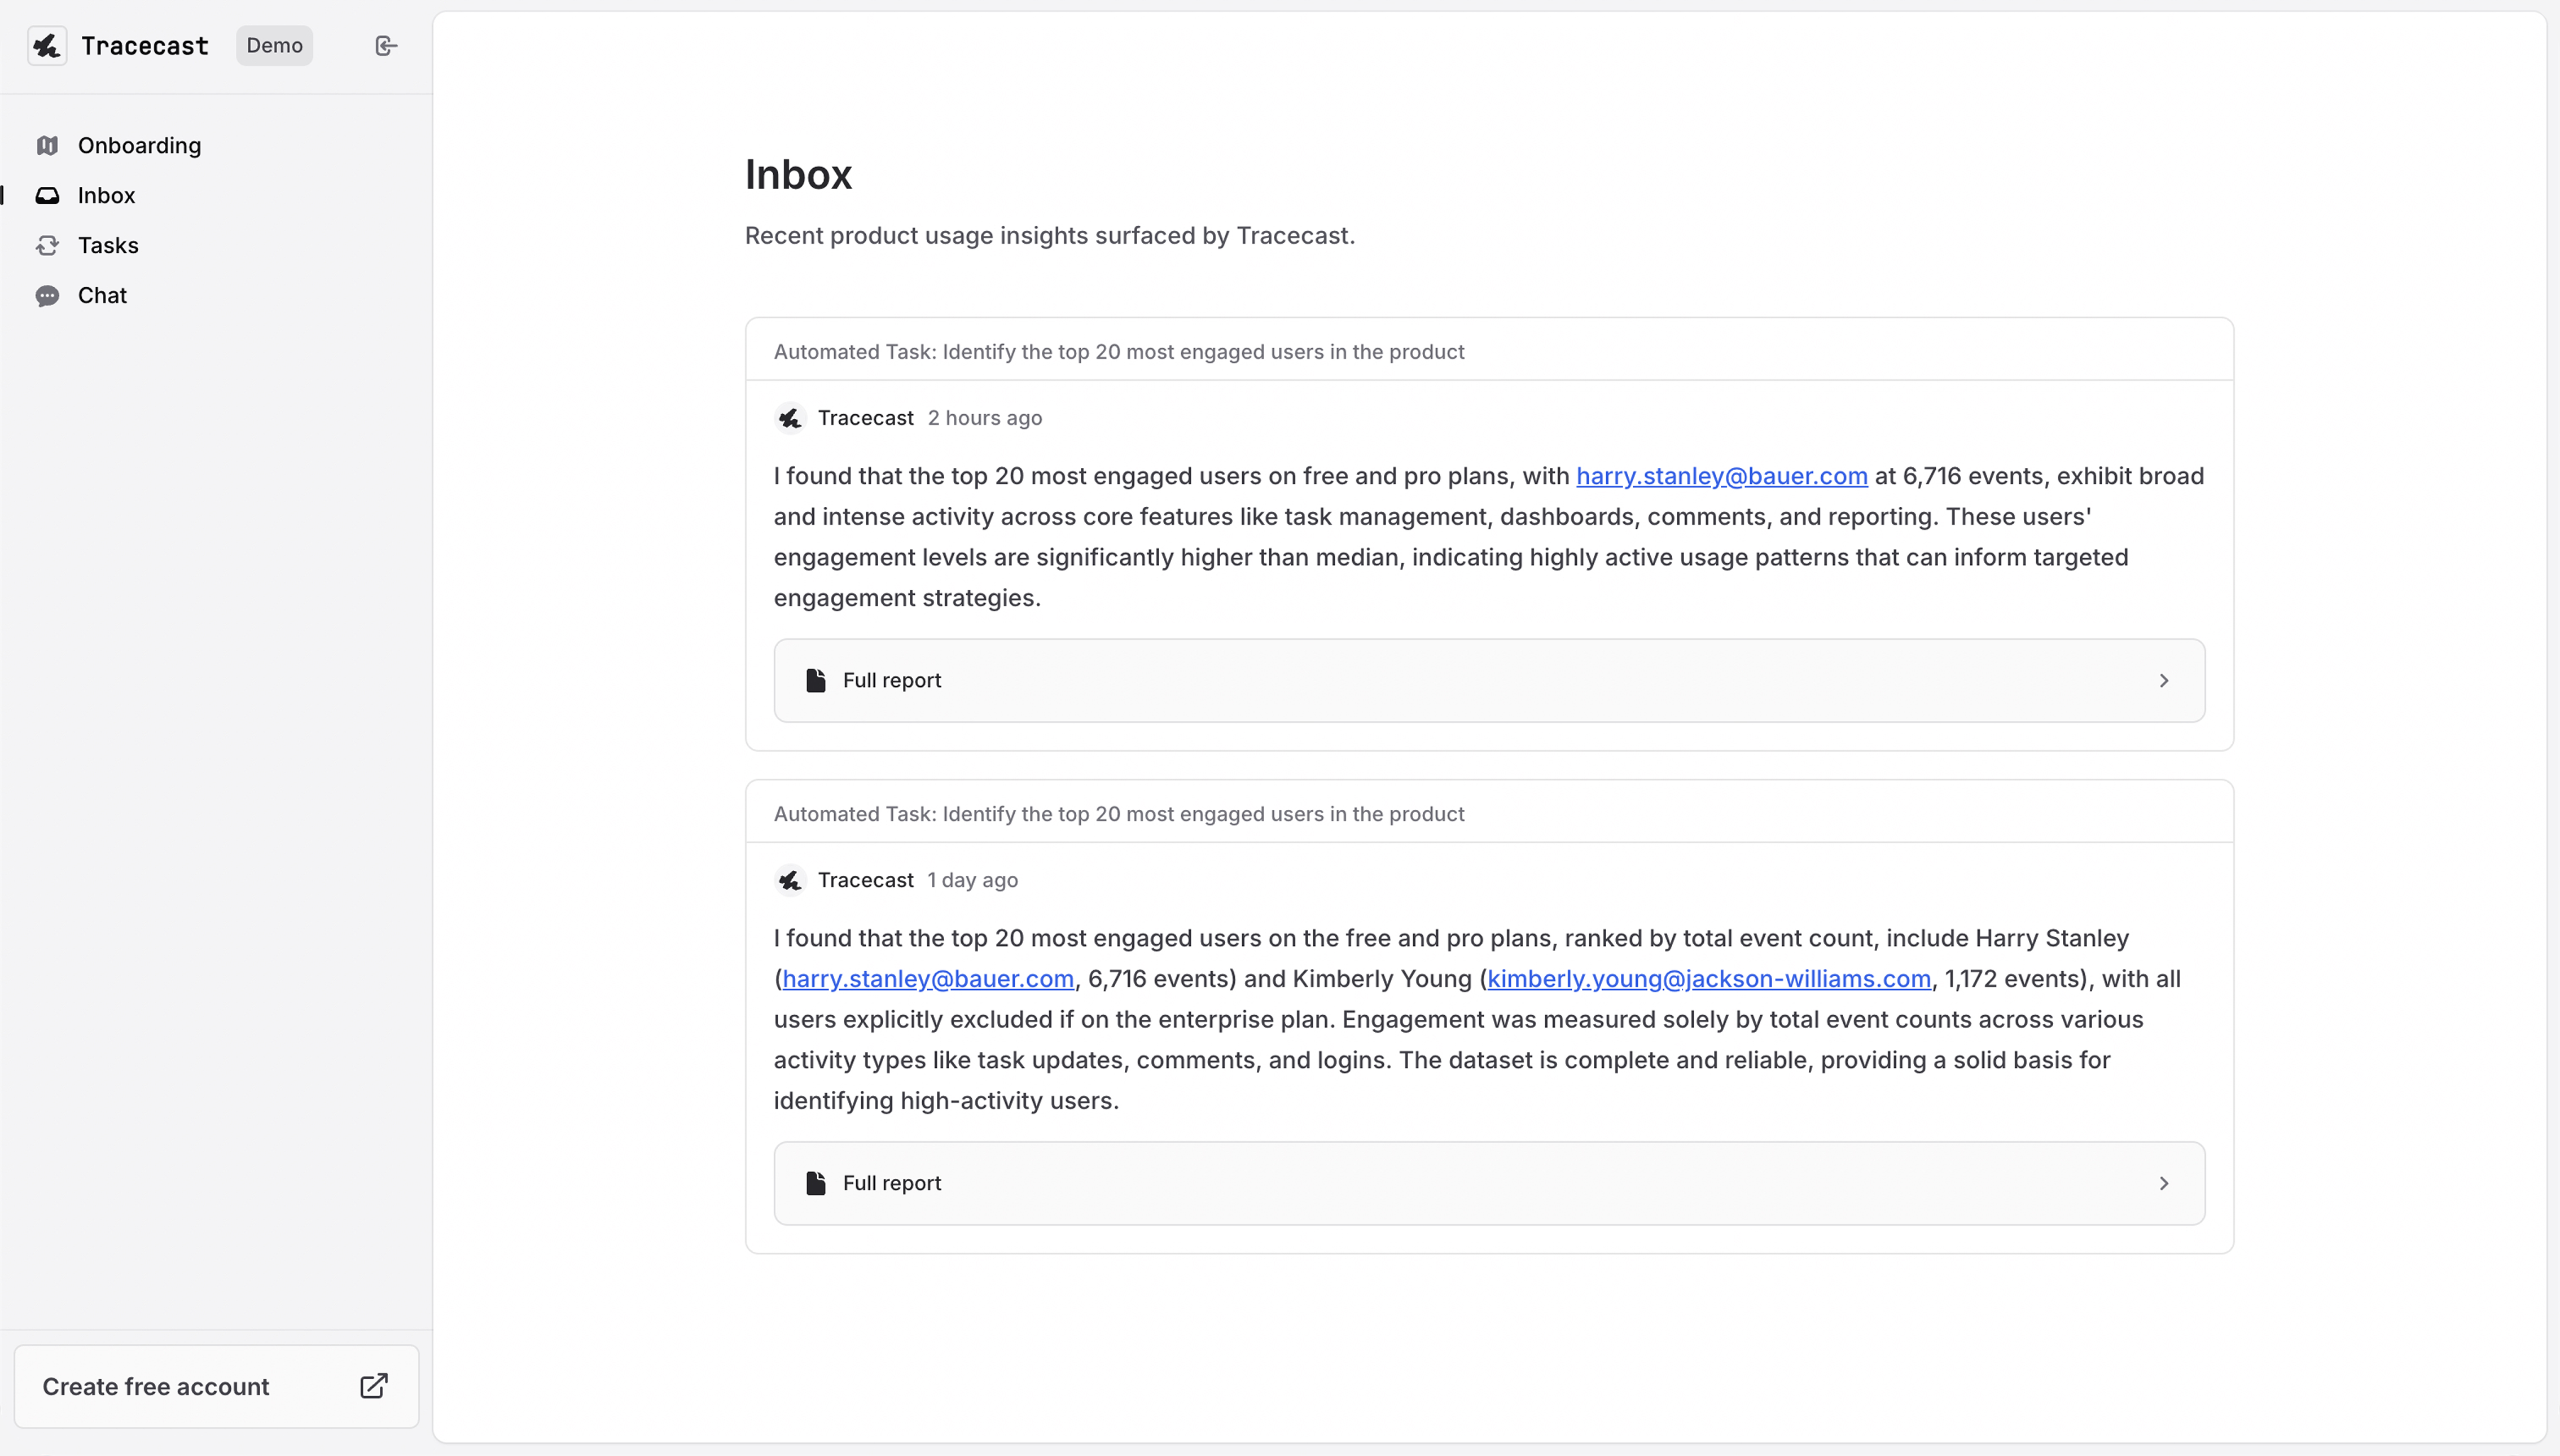The width and height of the screenshot is (2560, 1456).
Task: Open Tasks from the sidebar menu
Action: click(x=108, y=246)
